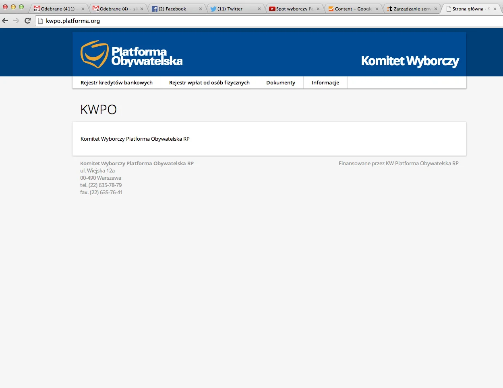The width and height of the screenshot is (503, 388).
Task: Close the Strona główna tab
Action: coord(495,8)
